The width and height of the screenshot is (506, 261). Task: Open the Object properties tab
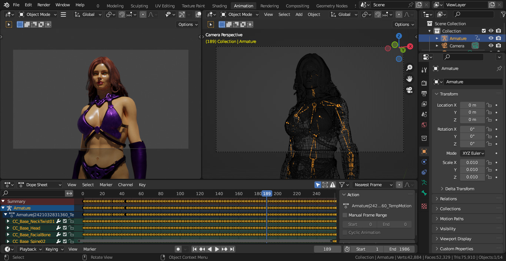tap(424, 151)
